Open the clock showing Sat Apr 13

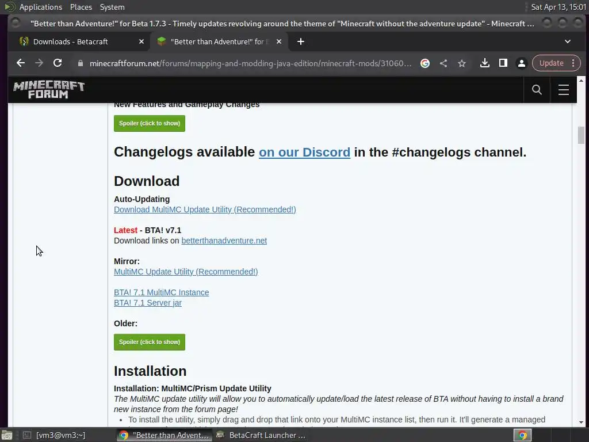point(559,7)
